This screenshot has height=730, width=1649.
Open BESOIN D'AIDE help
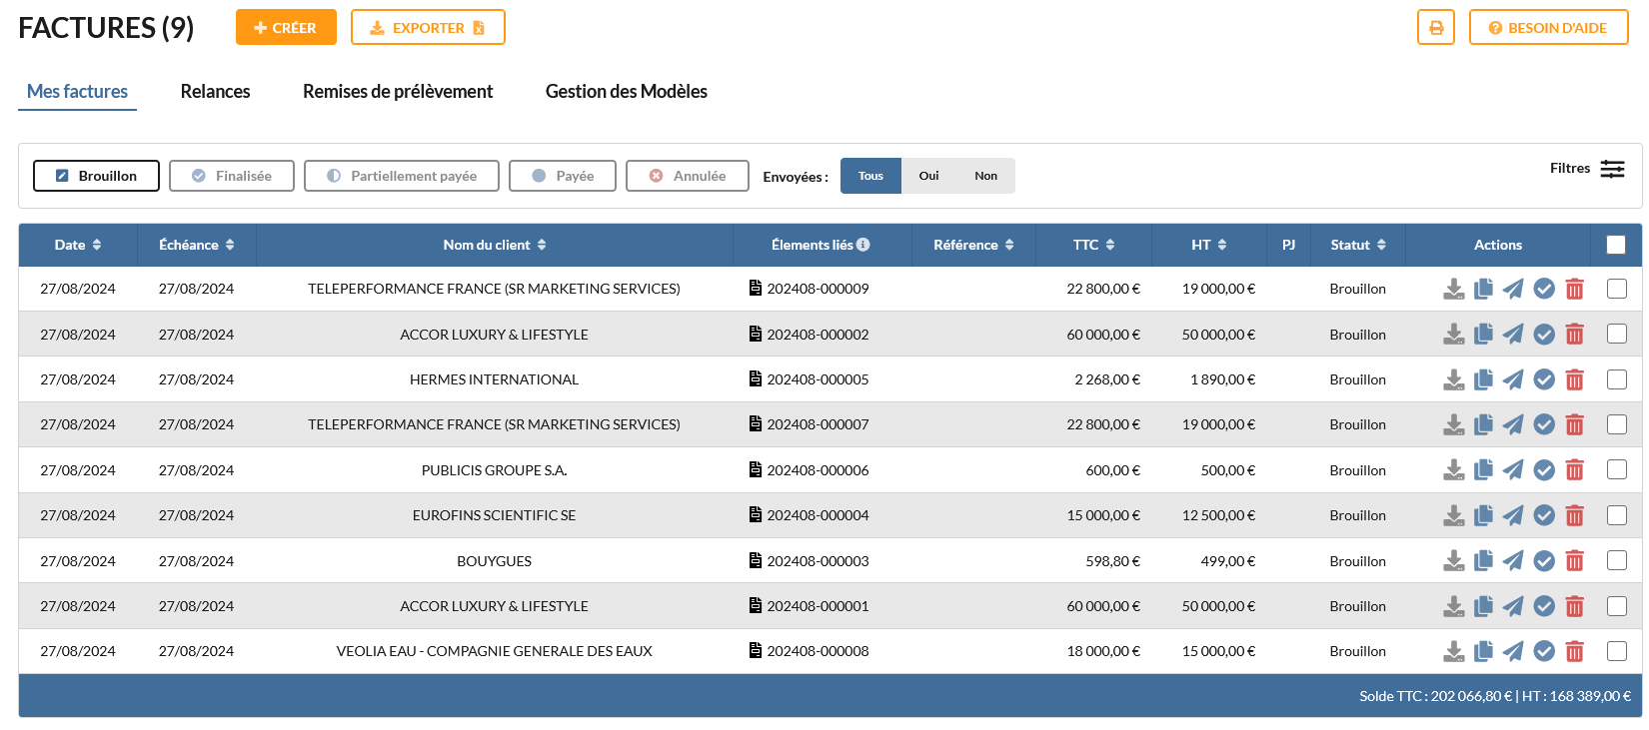pos(1548,28)
